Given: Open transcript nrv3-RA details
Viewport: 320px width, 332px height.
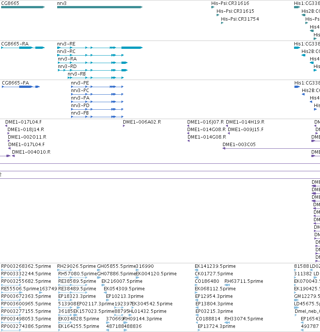Looking at the screenshot, I should pos(93,63).
